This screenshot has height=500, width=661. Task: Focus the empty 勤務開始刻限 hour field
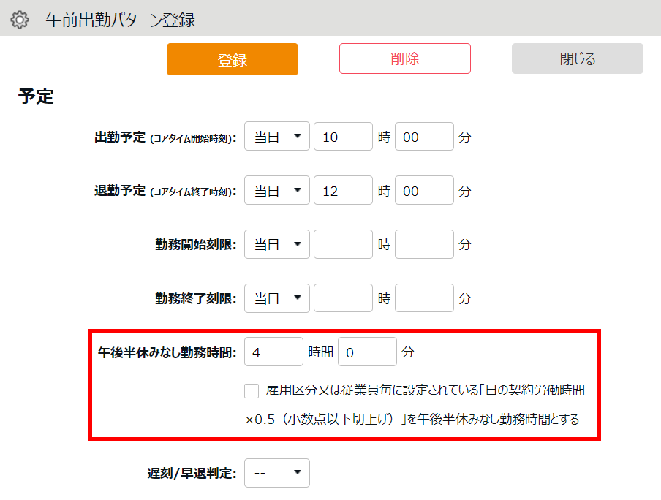[343, 245]
